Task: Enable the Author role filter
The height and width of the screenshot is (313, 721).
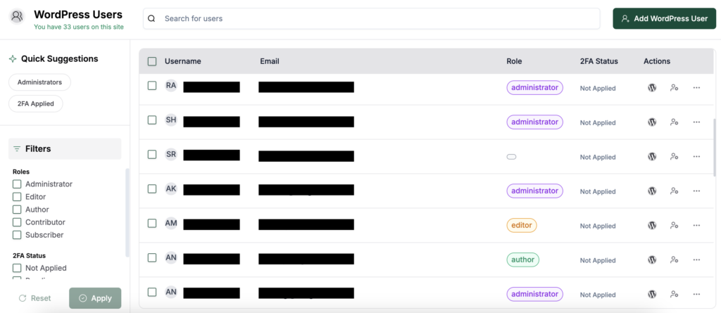Action: (x=17, y=210)
